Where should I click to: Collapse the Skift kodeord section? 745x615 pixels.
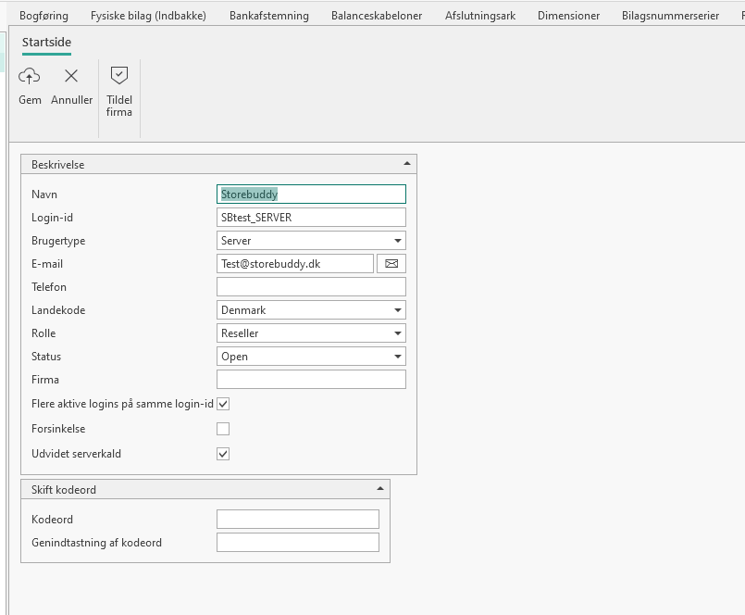[379, 489]
